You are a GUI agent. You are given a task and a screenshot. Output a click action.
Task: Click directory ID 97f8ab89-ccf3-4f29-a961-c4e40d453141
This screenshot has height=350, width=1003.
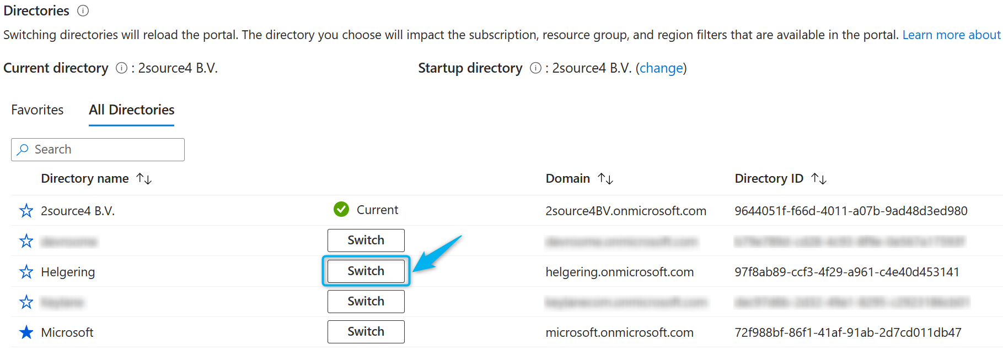point(847,272)
